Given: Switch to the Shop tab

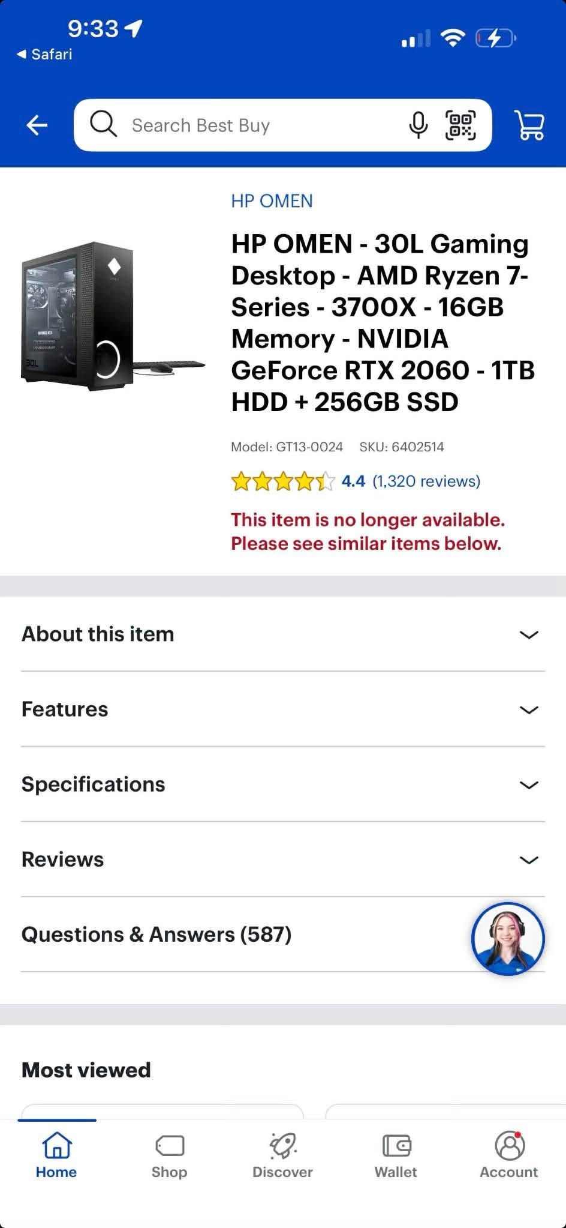Looking at the screenshot, I should [170, 1157].
